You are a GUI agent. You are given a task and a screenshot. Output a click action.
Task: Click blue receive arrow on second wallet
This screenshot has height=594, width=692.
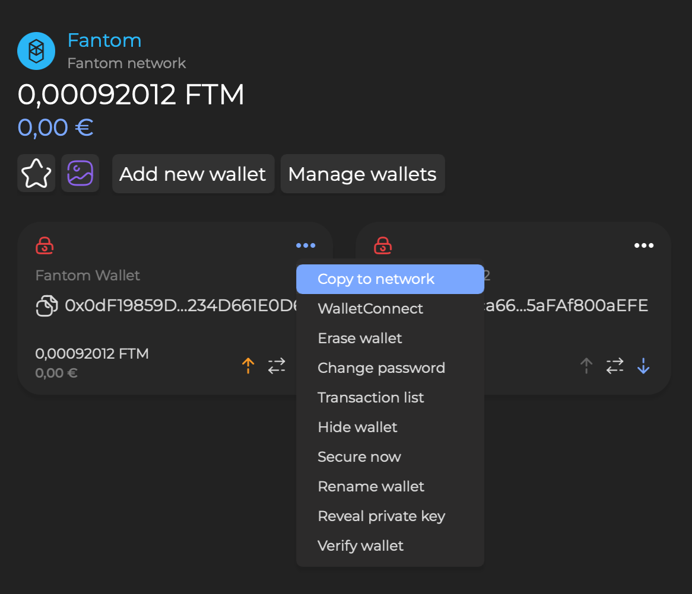(x=643, y=366)
